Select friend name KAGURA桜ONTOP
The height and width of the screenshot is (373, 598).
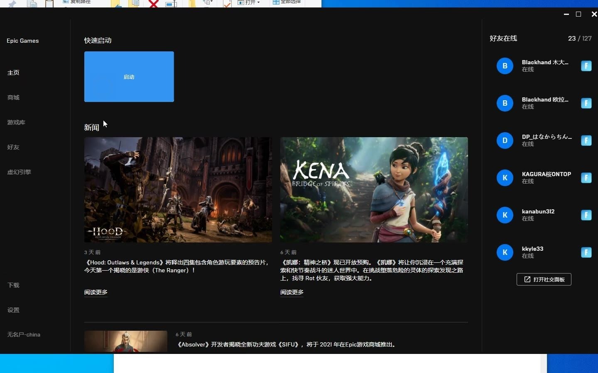547,174
